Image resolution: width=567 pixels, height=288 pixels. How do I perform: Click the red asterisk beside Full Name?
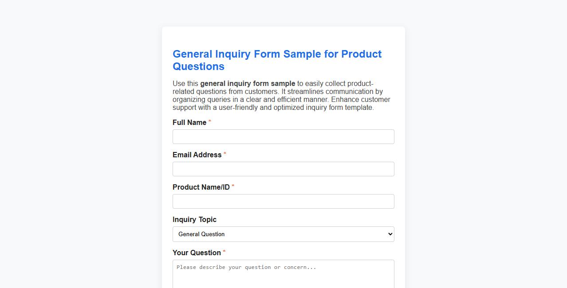209,121
